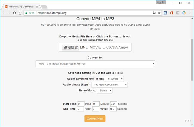Open the Convert to format dropdown
194x127 pixels.
(x=95, y=64)
